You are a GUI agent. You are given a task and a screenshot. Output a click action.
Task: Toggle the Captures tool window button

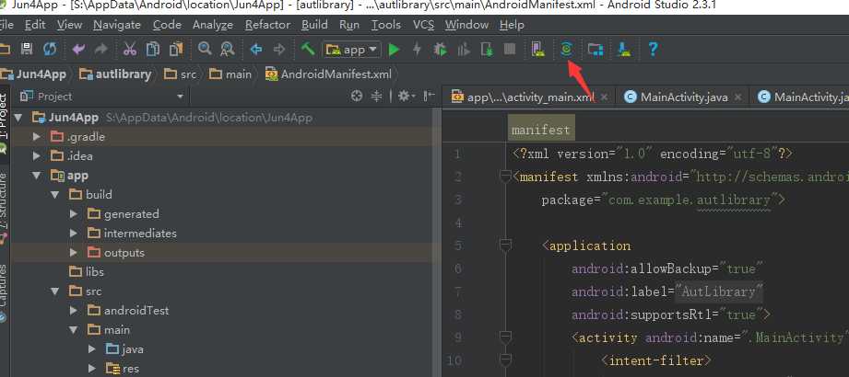[x=5, y=292]
